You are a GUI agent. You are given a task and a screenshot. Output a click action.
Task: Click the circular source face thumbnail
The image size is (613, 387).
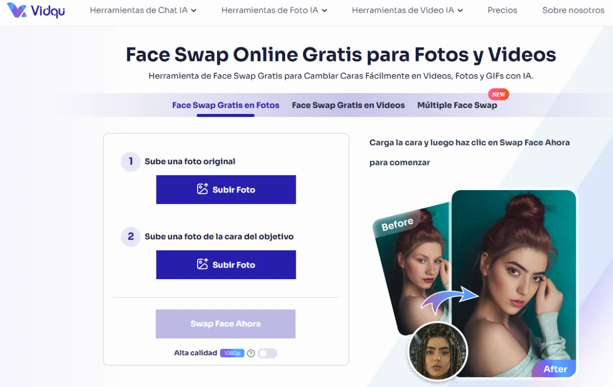click(438, 351)
